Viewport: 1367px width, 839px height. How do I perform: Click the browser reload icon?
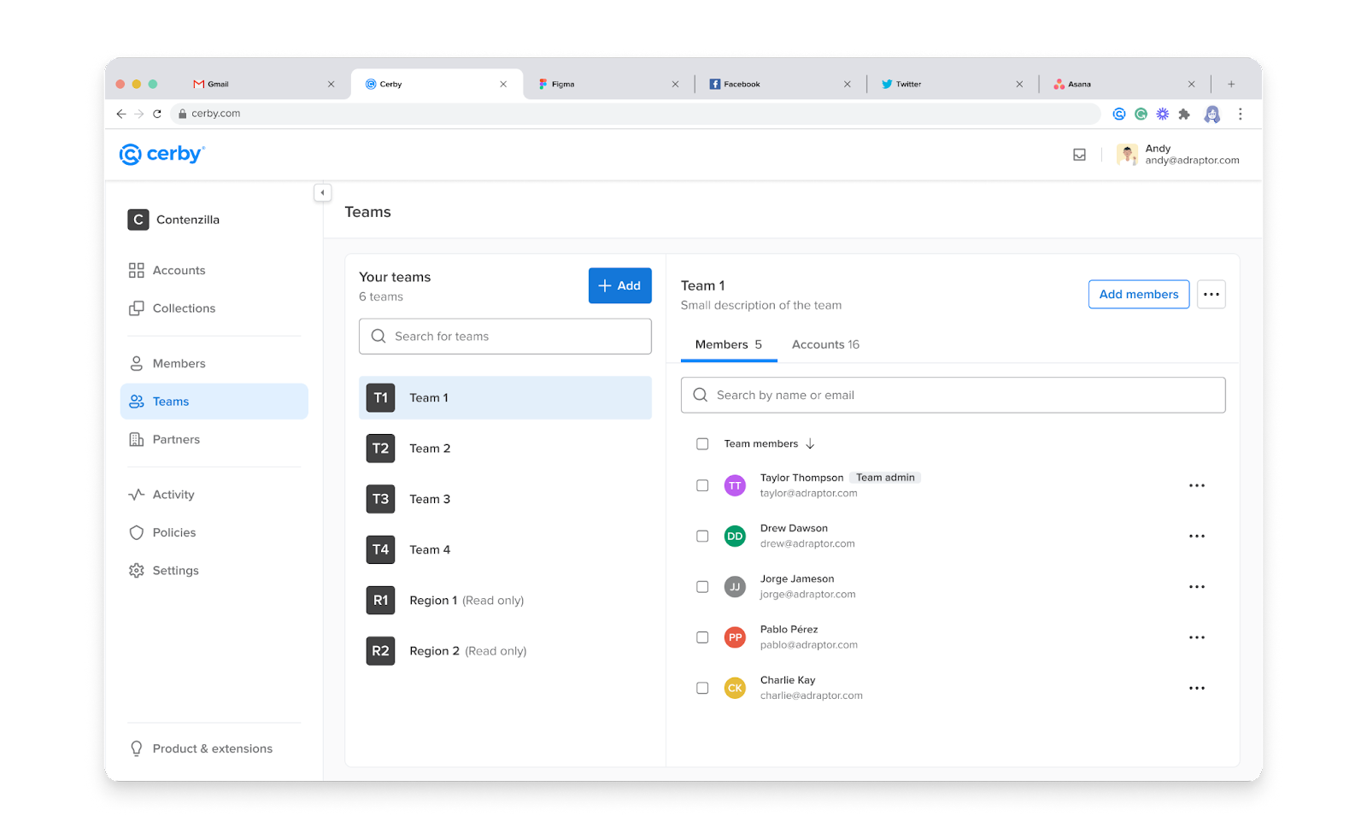[157, 114]
